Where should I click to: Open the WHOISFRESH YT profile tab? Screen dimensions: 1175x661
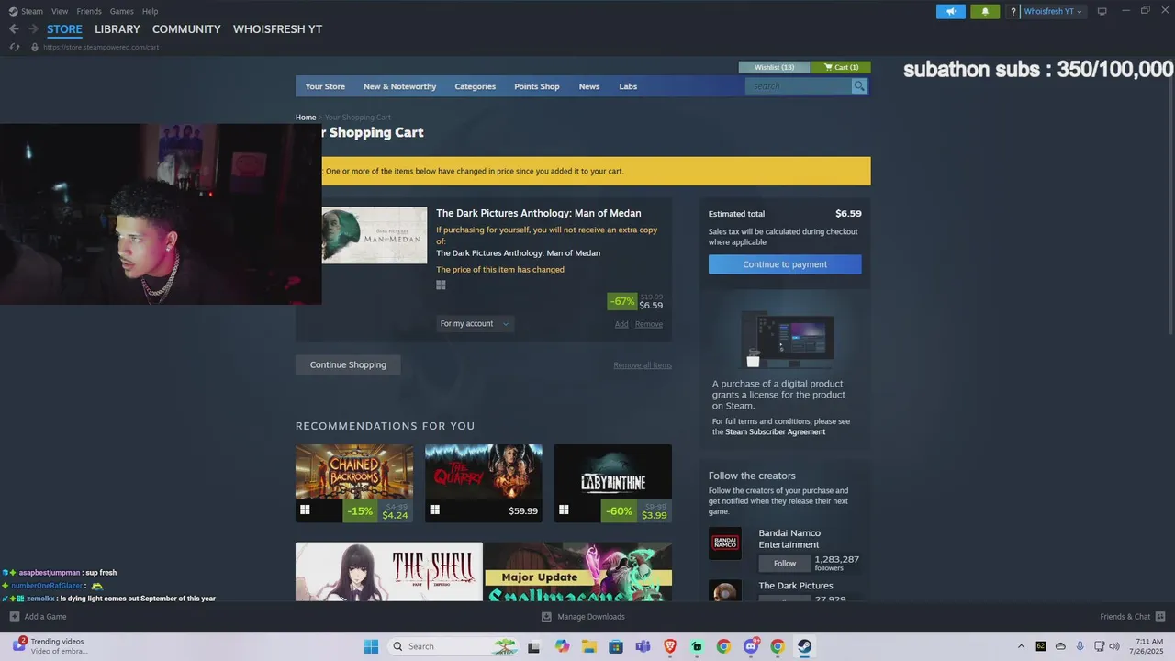click(277, 29)
